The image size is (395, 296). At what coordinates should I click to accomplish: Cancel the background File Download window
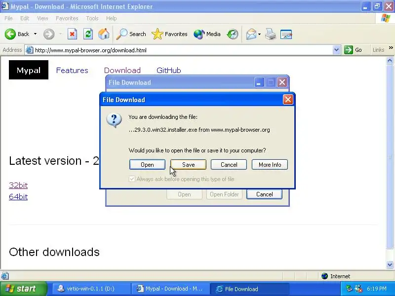pos(264,194)
